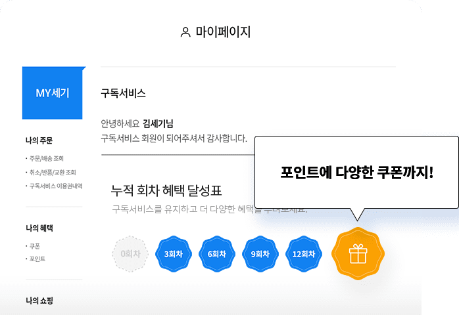Tap the 9회차 benefit badge
Viewport: 459px width, 315px height.
[x=260, y=253]
